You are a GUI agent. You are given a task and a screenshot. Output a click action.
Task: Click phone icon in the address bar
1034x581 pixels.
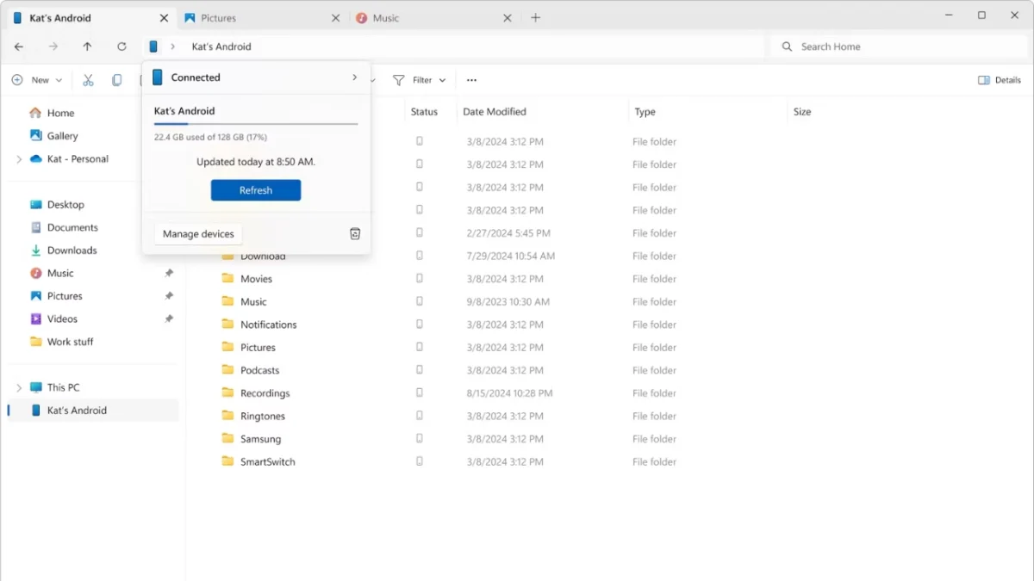(153, 46)
